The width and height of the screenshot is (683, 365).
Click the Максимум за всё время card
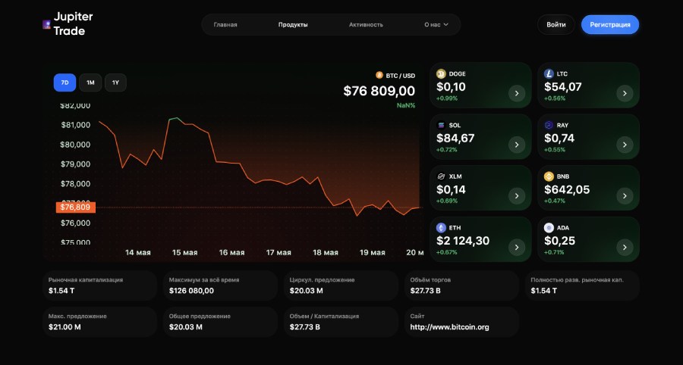click(x=220, y=285)
